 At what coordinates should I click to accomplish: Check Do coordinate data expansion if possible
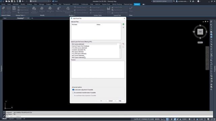[73, 95]
